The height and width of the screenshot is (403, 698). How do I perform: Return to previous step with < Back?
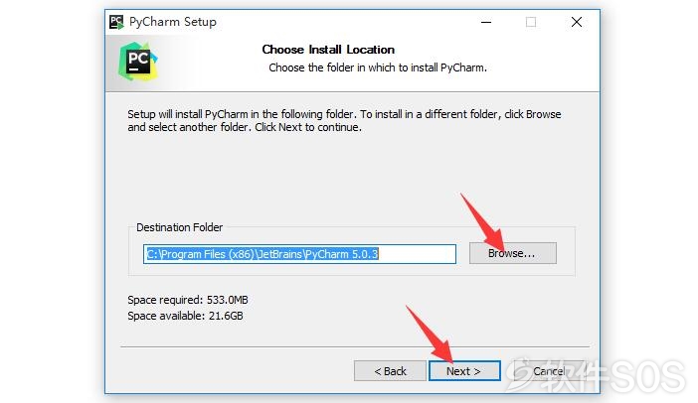point(390,371)
